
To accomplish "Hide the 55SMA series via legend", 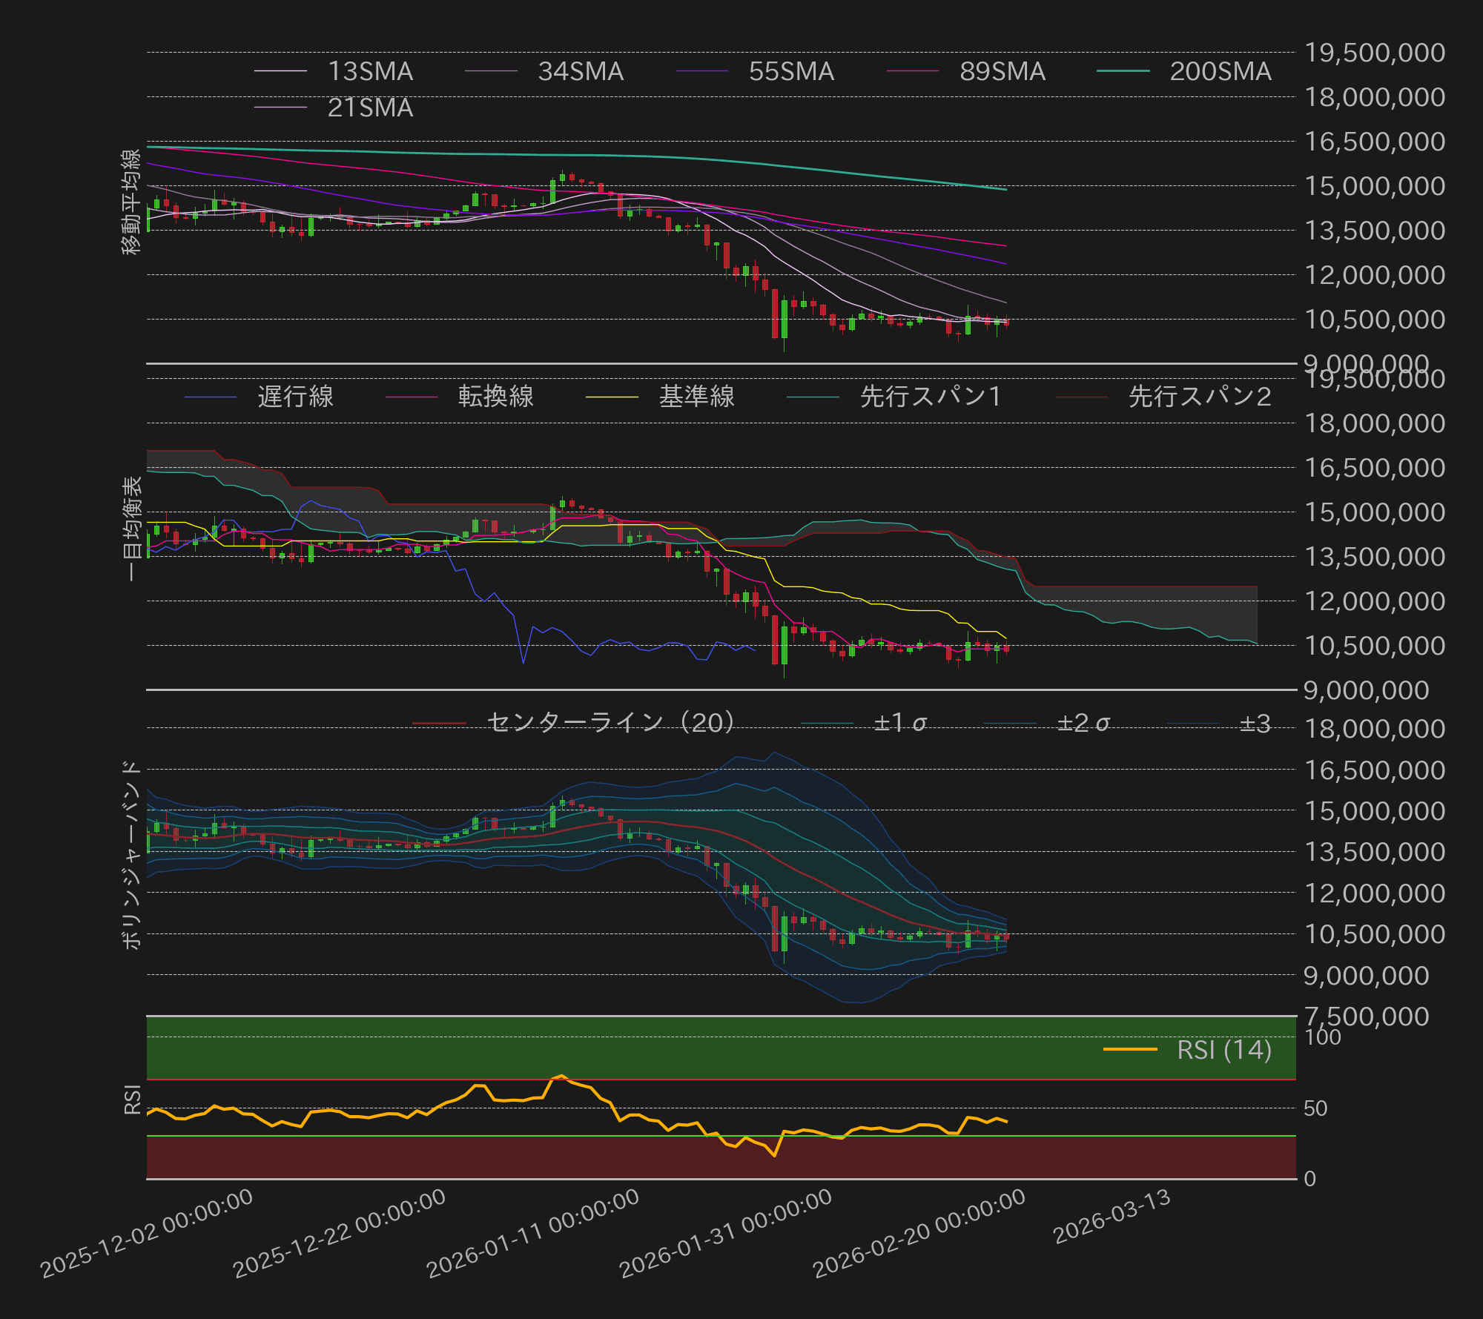I will 701,72.
